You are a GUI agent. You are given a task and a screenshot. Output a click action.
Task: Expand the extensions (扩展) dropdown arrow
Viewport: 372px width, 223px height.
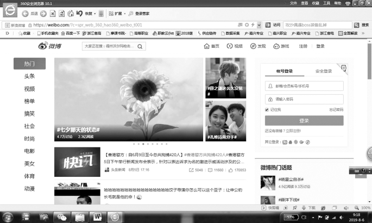point(125,14)
